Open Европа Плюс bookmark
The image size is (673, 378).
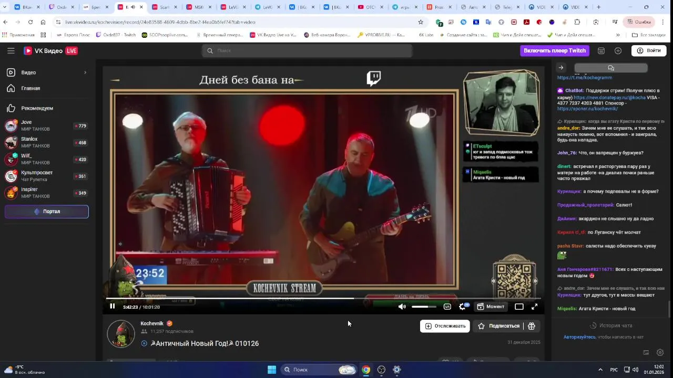pyautogui.click(x=72, y=35)
